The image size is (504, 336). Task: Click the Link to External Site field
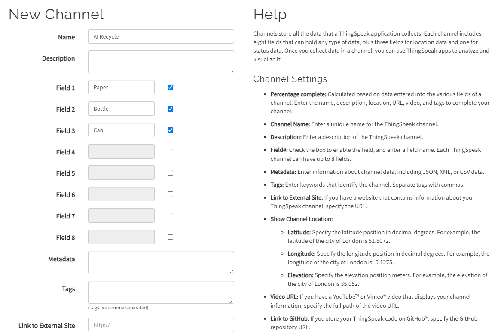[x=161, y=325]
